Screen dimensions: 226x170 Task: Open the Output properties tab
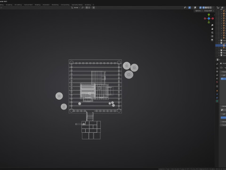click(217, 72)
